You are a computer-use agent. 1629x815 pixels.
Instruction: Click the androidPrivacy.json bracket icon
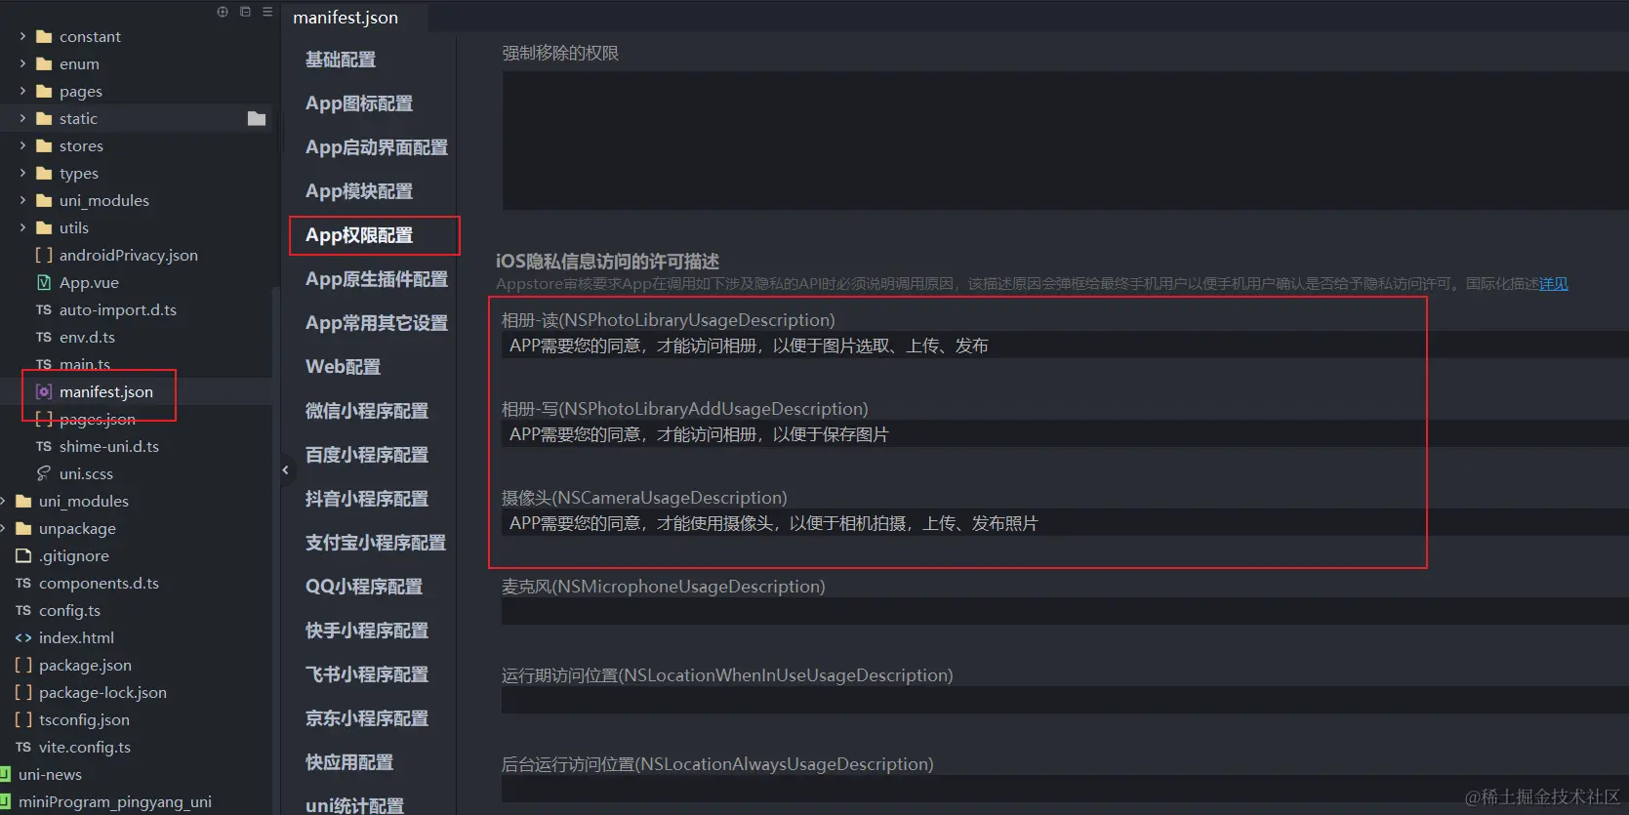[44, 255]
